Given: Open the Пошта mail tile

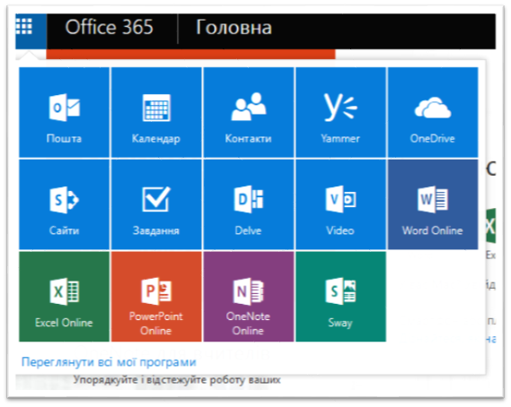Looking at the screenshot, I should coord(64,113).
